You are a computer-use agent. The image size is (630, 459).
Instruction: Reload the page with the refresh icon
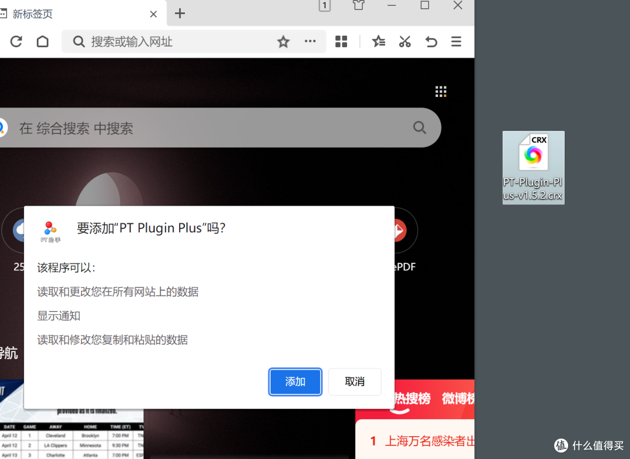[16, 41]
